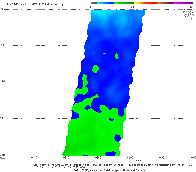Click the color bar label "64"
Screen dimensions: 196x172
pyautogui.click(x=172, y=7)
